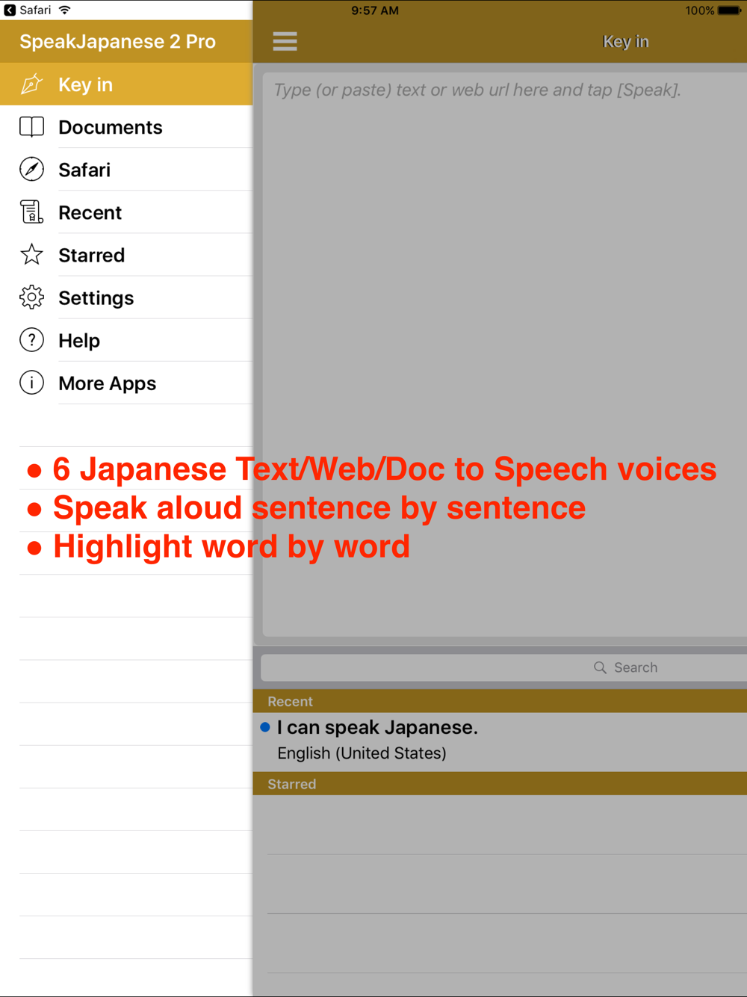Click the More Apps info icon
Image resolution: width=747 pixels, height=997 pixels.
(x=31, y=383)
